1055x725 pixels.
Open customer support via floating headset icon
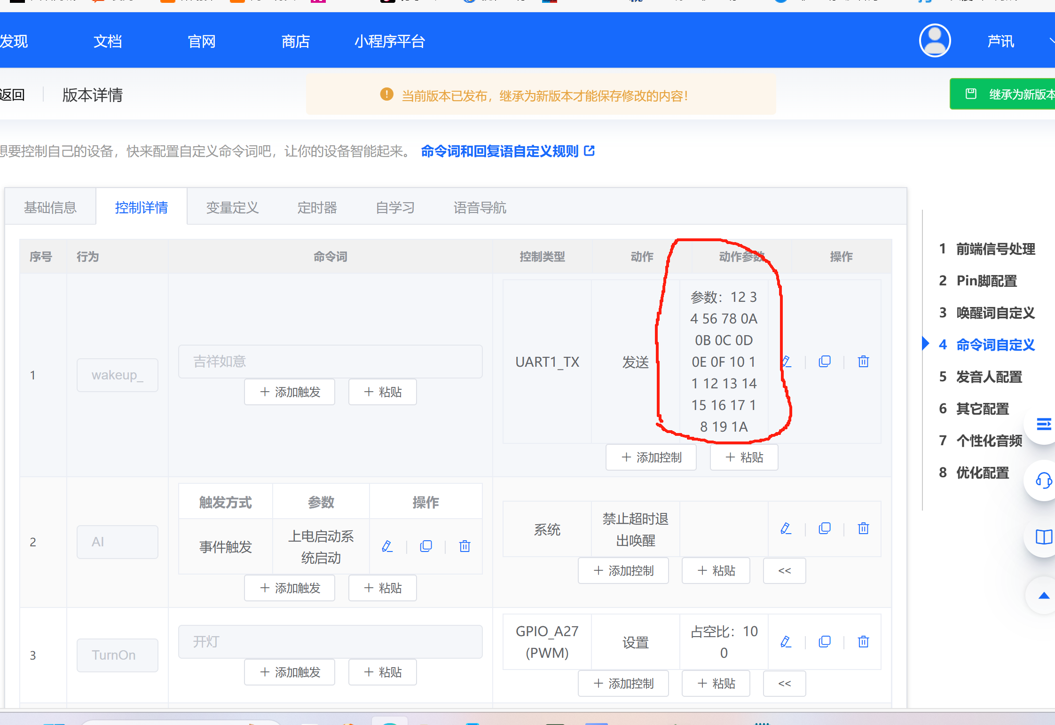tap(1043, 481)
